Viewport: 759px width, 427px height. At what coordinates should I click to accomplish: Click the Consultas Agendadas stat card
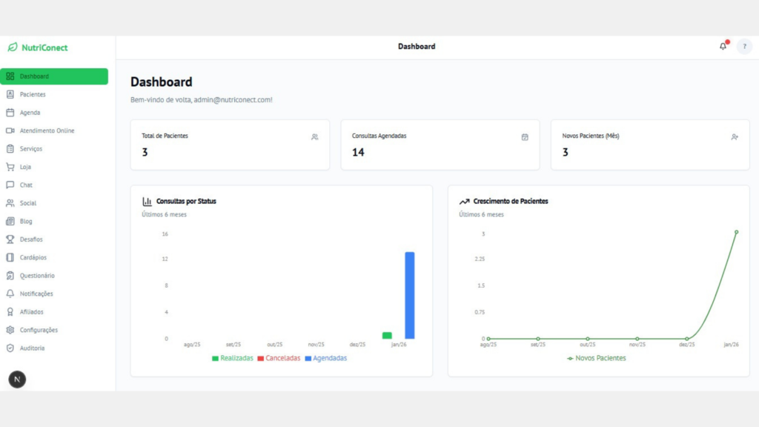440,145
